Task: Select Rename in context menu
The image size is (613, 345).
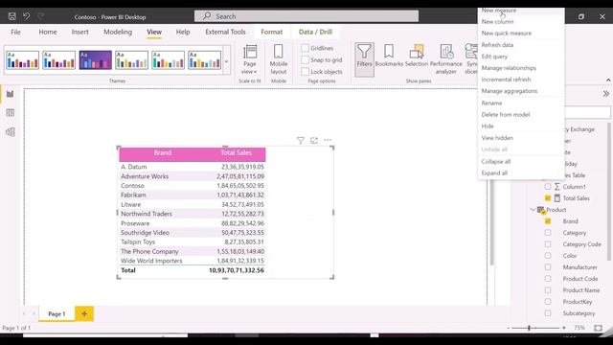Action: pos(521,103)
